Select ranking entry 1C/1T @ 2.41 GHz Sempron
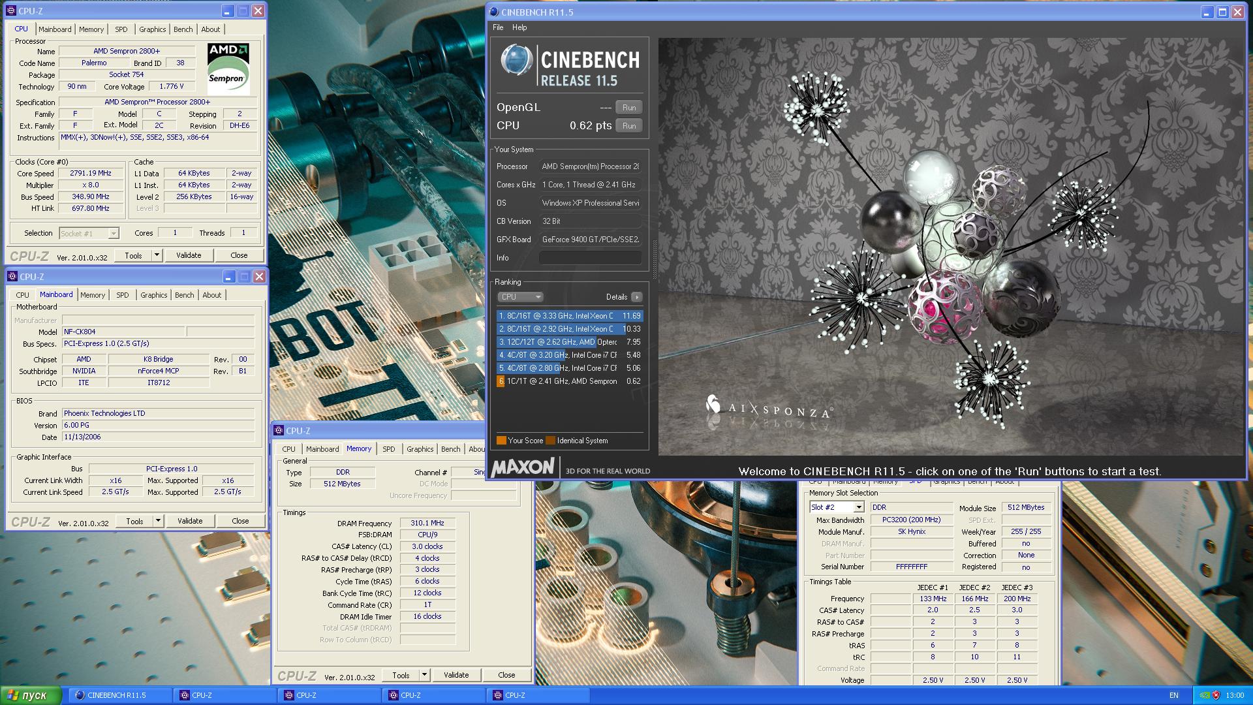 570,381
